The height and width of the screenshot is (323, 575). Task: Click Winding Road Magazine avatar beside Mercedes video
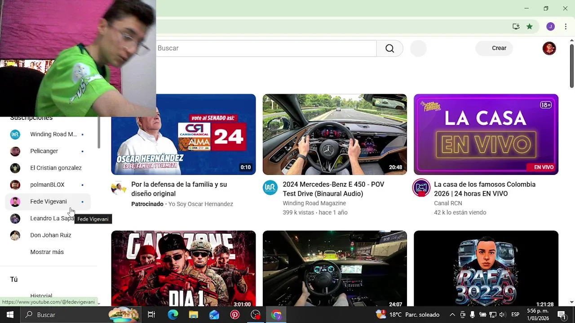(270, 188)
